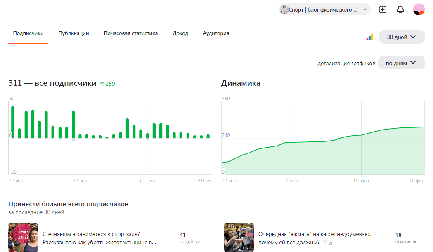Viewport: 433px width, 252px height.
Task: Switch to the Публикации tab
Action: coord(74,33)
